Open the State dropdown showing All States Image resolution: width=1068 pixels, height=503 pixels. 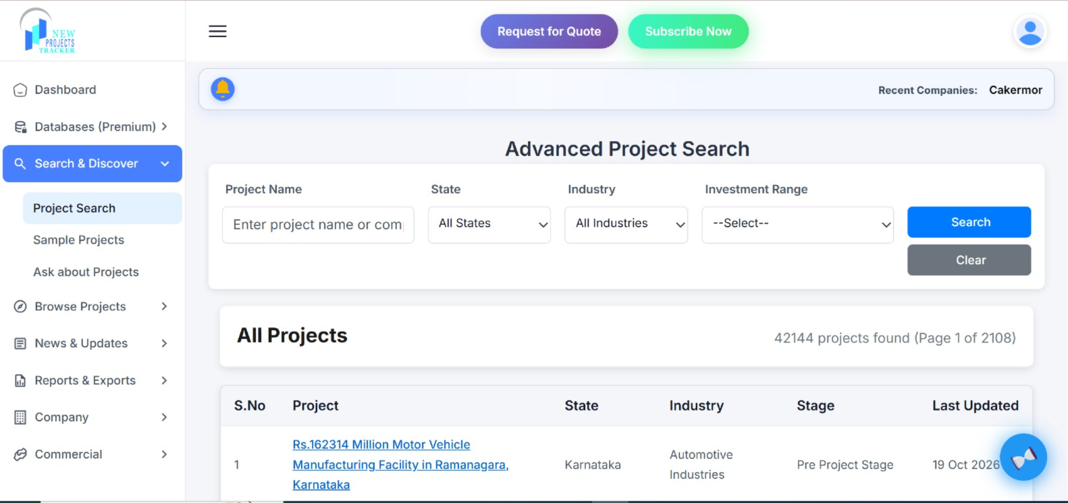(x=489, y=224)
